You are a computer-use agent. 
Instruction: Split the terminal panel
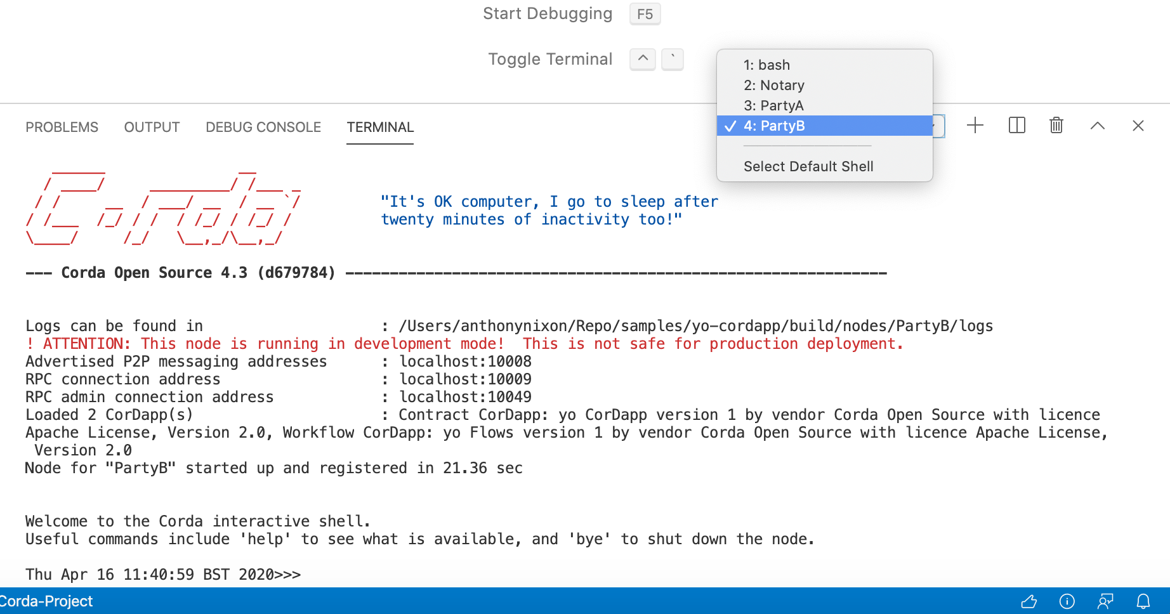[x=1017, y=126]
